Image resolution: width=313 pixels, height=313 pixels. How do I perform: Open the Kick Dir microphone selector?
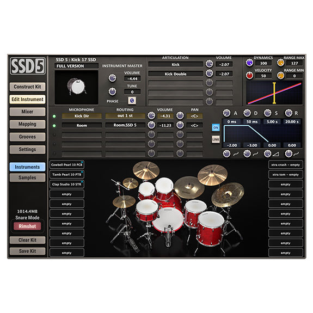82,116
